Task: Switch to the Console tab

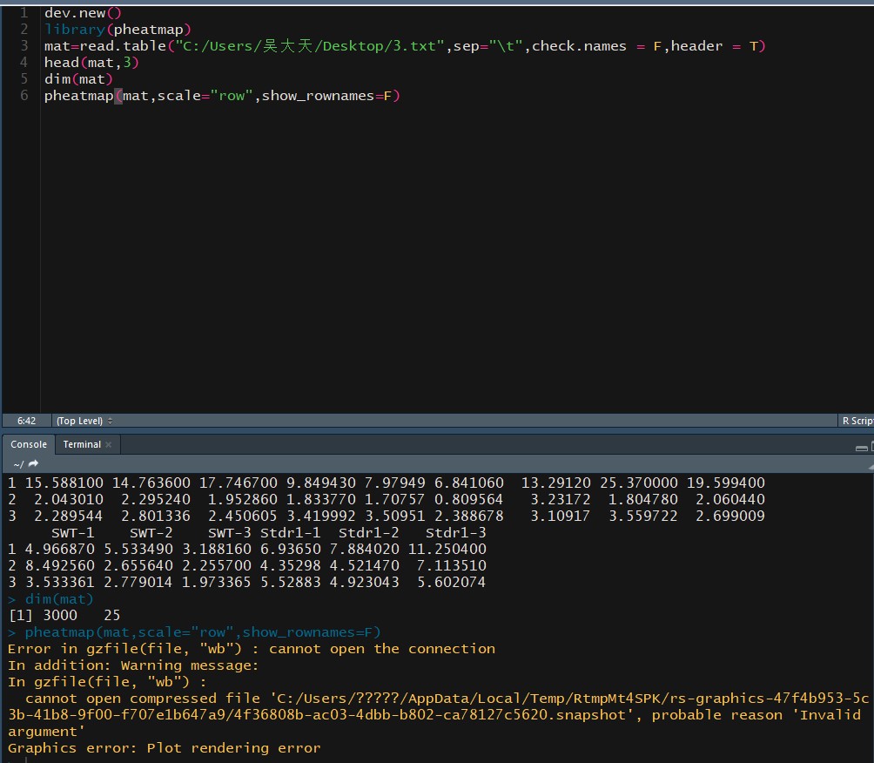Action: coord(29,444)
